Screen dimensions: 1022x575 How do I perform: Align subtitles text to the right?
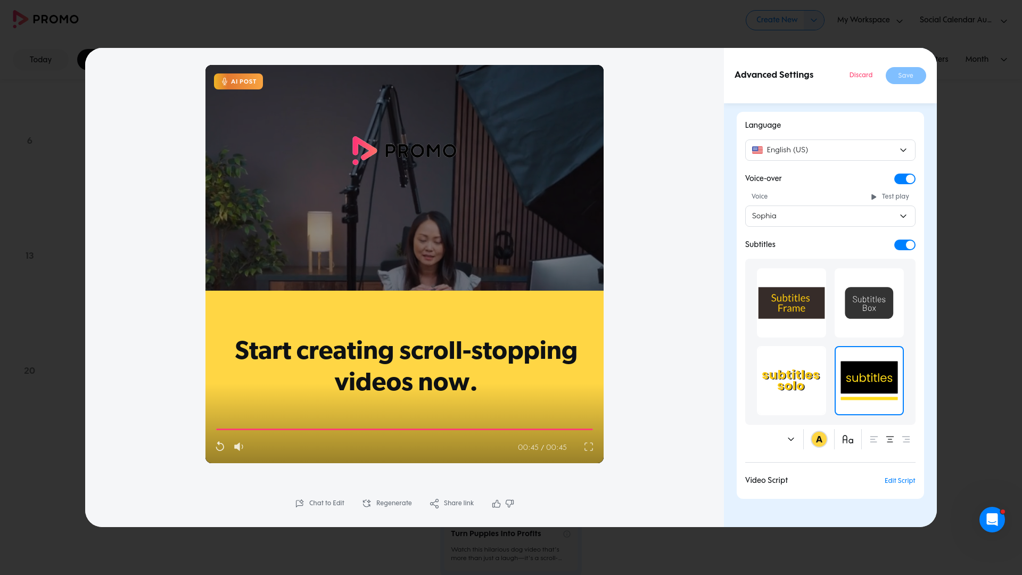[907, 439]
